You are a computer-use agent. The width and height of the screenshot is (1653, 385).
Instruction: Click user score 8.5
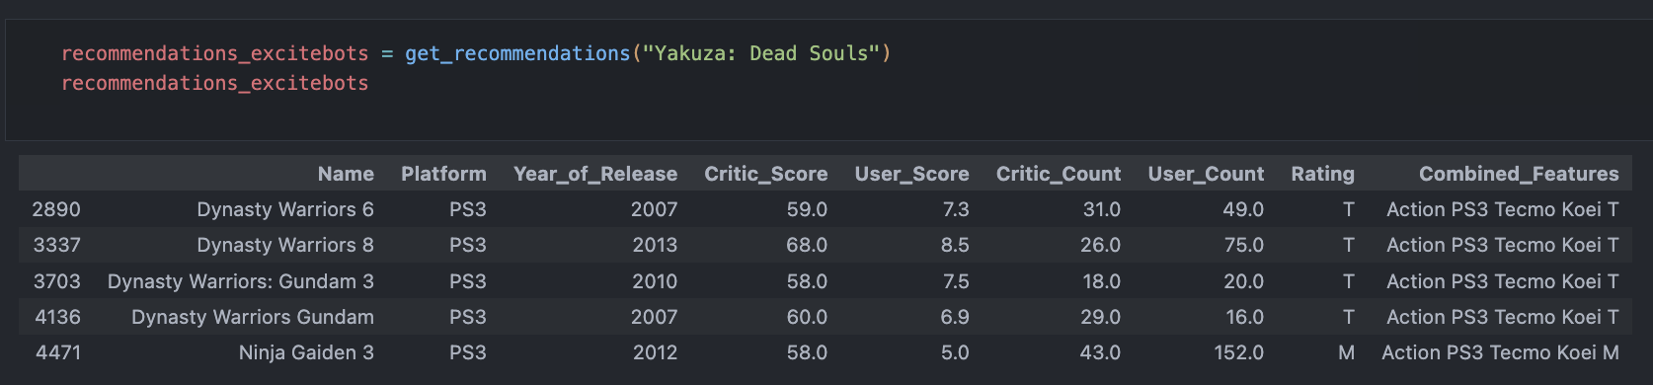click(x=955, y=245)
